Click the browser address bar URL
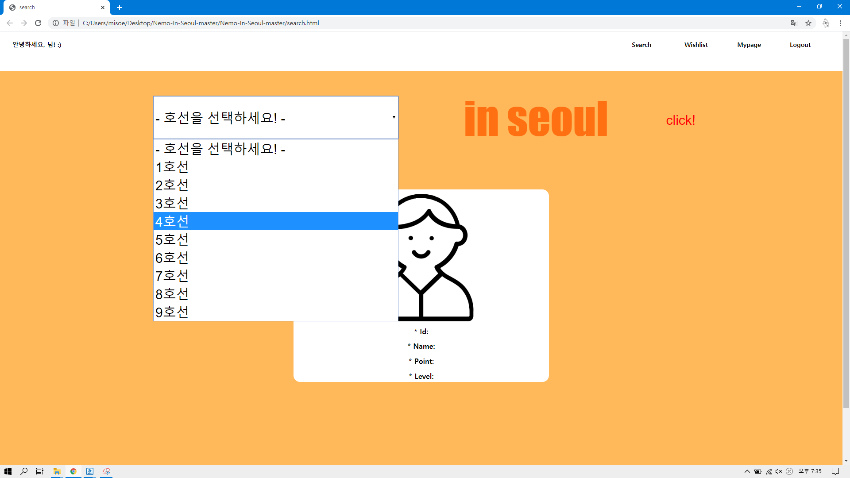Viewport: 850px width, 478px height. coord(201,23)
